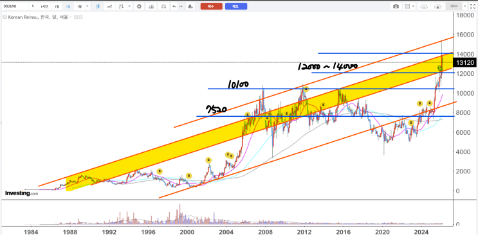Create an alert with bell icon
The width and height of the screenshot is (478, 235).
pos(190,6)
